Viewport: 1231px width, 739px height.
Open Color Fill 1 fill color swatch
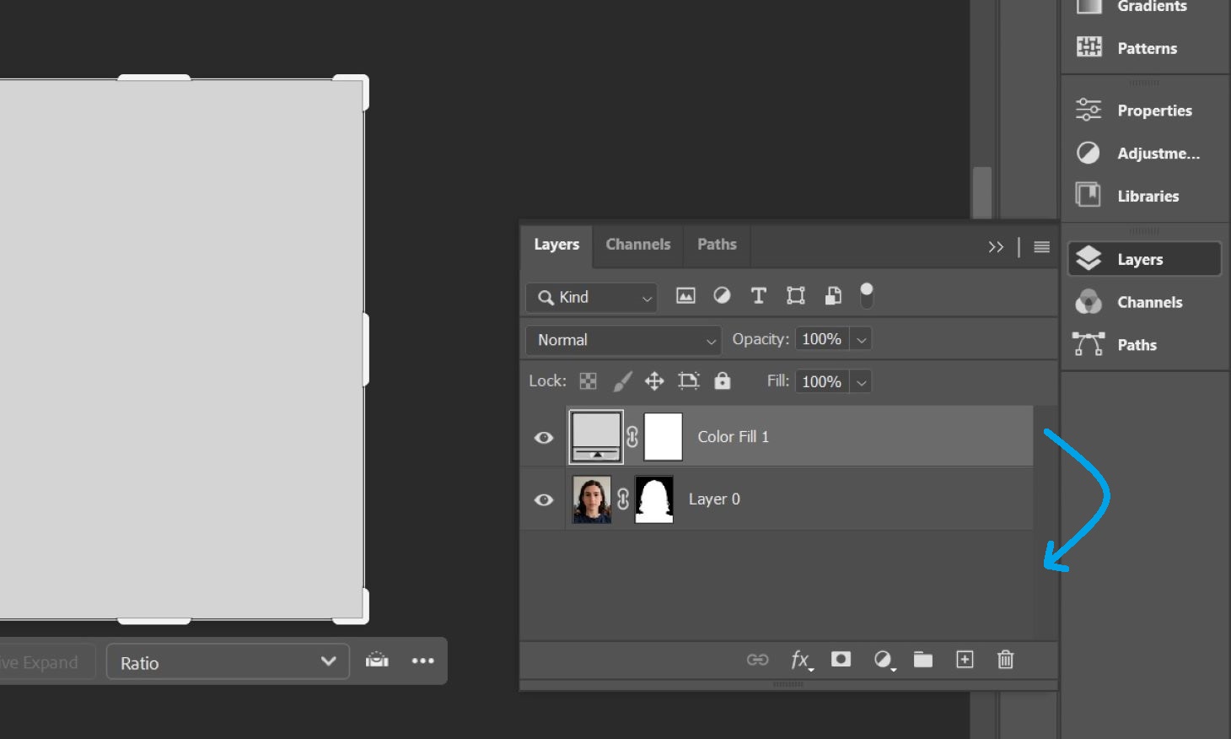[x=594, y=436]
